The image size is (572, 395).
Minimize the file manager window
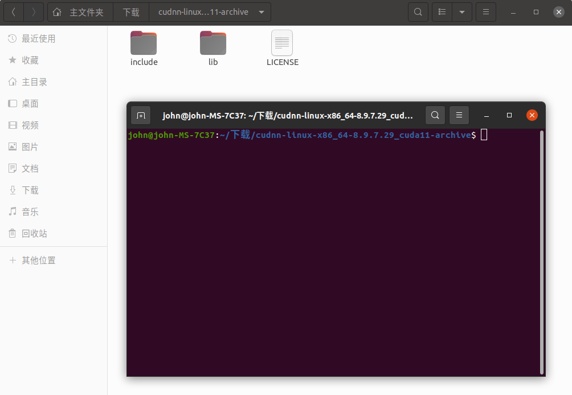[513, 12]
